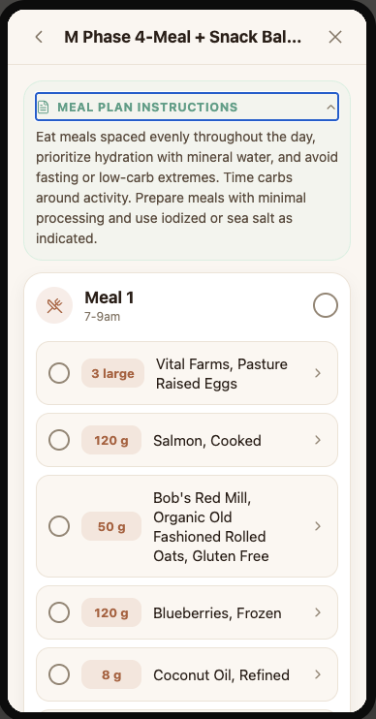
Task: Select the 3 large quantity badge
Action: pos(112,373)
